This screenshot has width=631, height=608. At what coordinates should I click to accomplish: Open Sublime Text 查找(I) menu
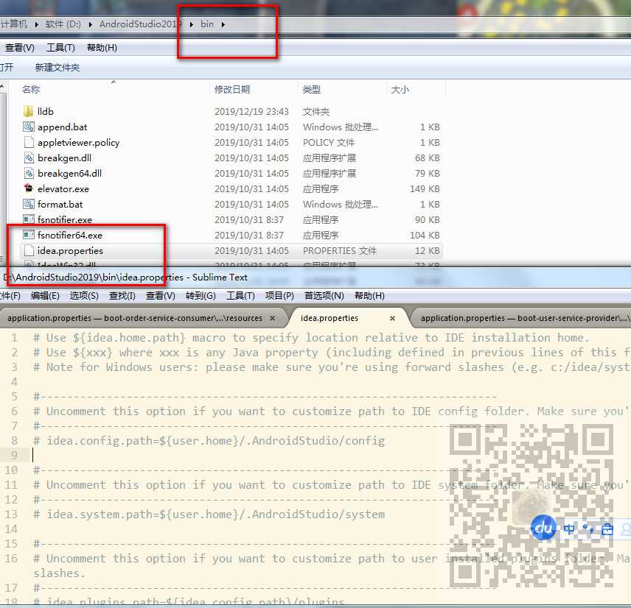[x=122, y=296]
